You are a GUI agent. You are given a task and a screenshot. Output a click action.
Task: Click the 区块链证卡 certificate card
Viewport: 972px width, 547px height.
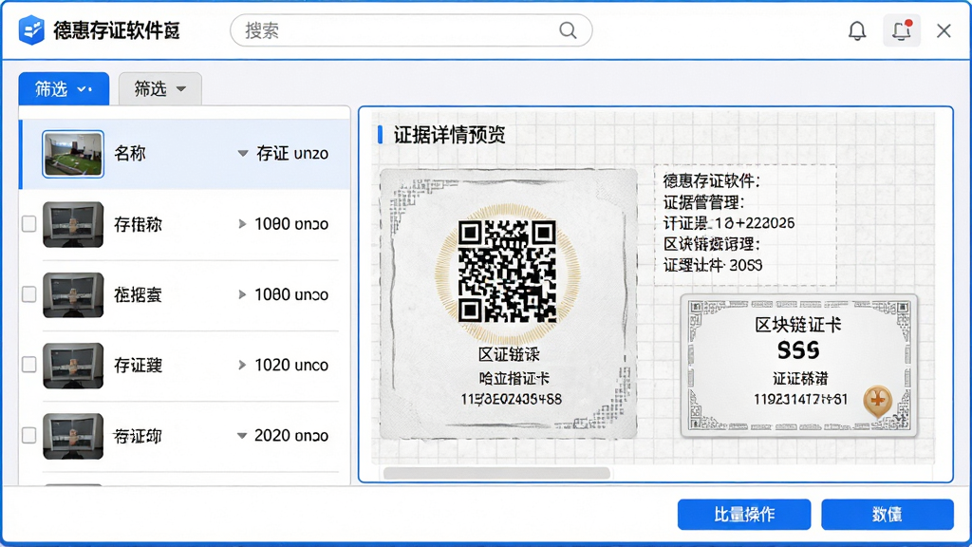pos(798,366)
